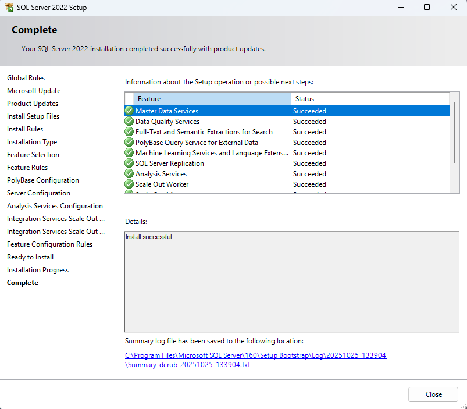Screen dimensions: 467x409
Task: Click Succeeded status for SQL Server Replication
Action: pos(309,163)
